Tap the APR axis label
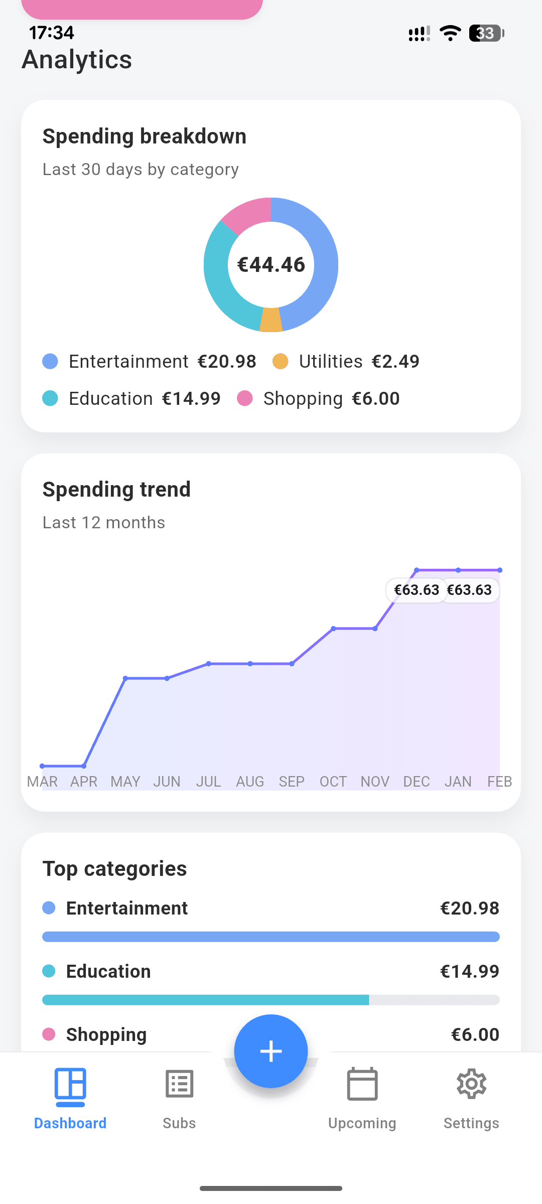This screenshot has height=1204, width=542. pos(84,782)
